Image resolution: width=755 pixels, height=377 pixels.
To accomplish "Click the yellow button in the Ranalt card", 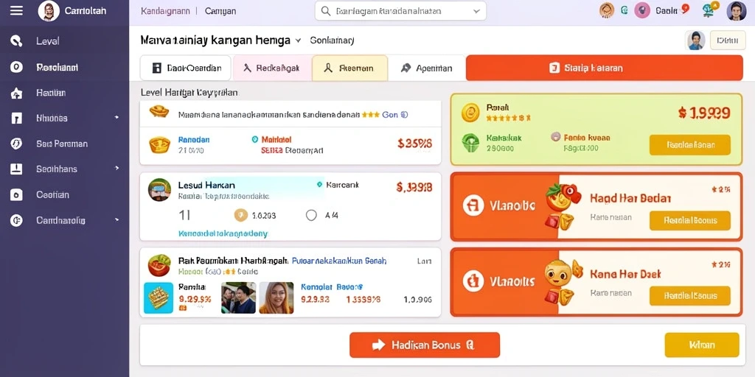I will point(689,144).
